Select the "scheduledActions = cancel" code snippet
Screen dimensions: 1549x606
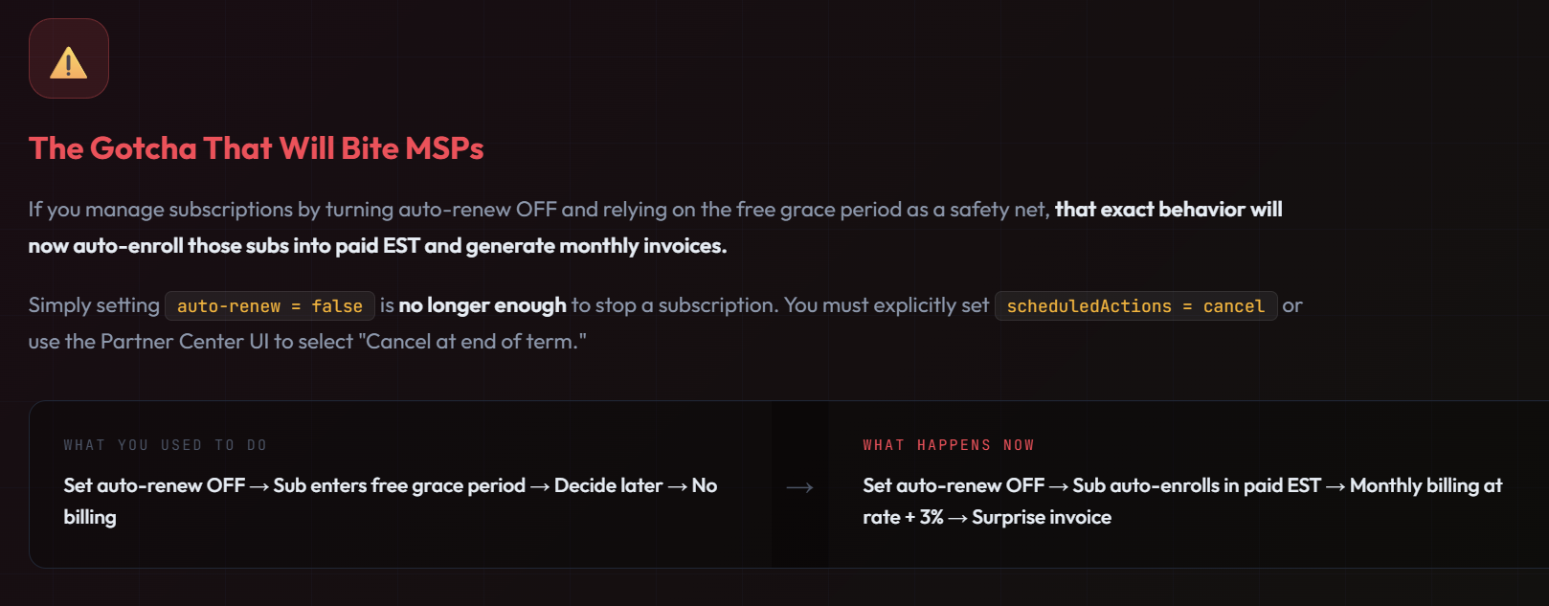1135,306
